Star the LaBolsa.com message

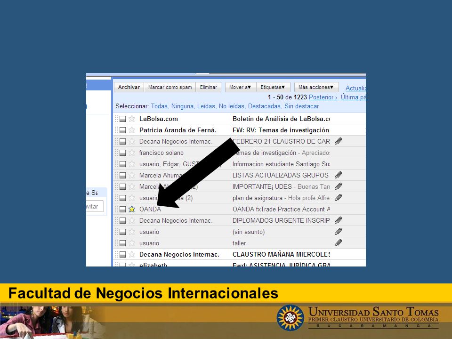point(132,119)
